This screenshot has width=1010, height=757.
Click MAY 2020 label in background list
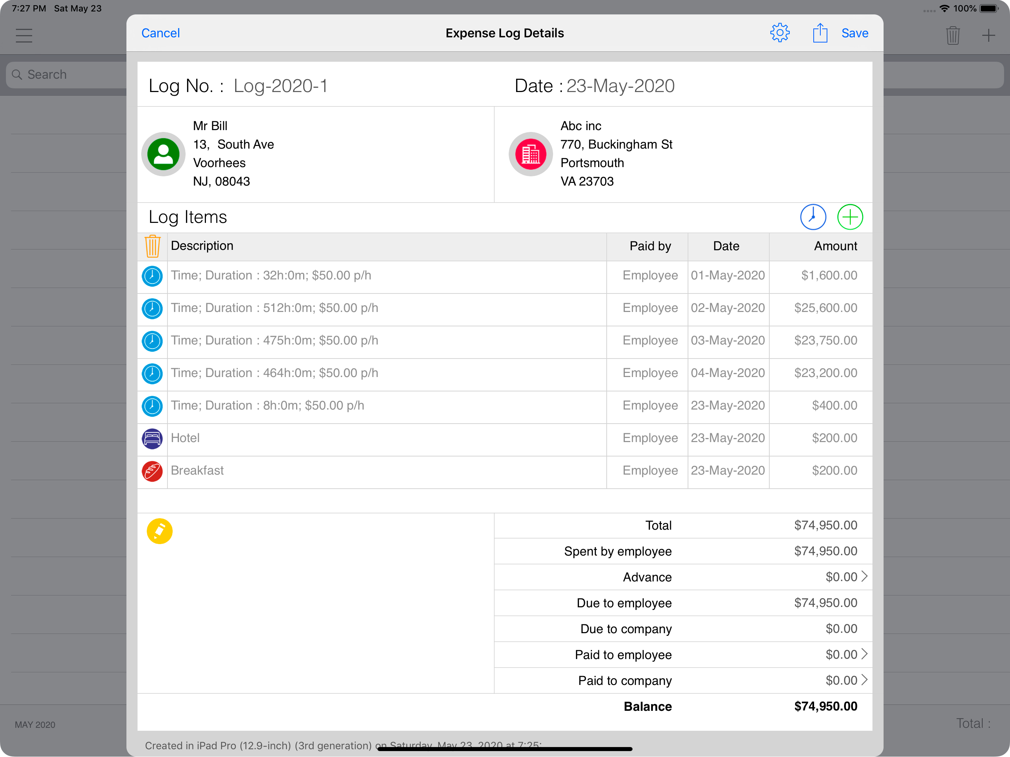coord(35,724)
